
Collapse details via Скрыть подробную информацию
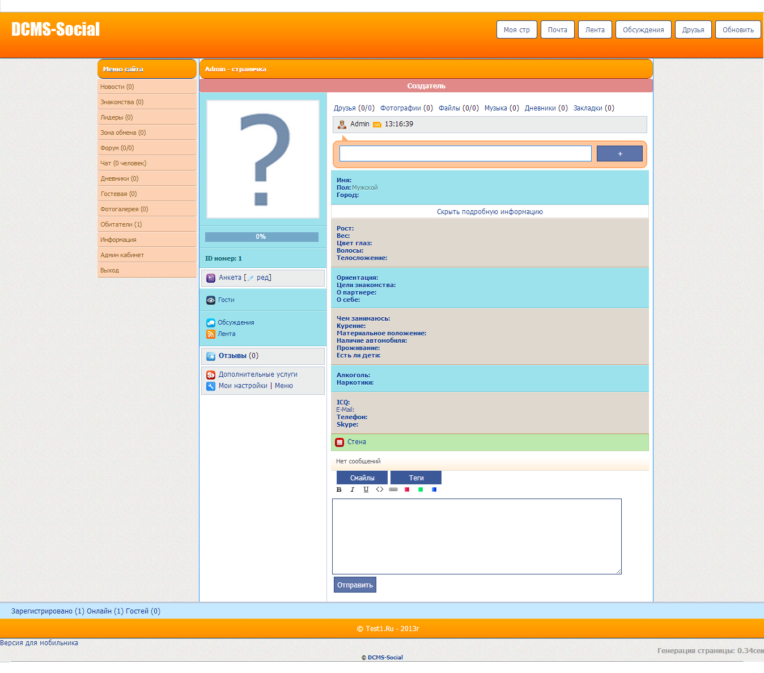[490, 212]
